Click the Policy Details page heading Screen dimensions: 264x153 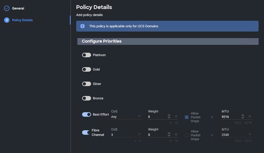point(94,7)
